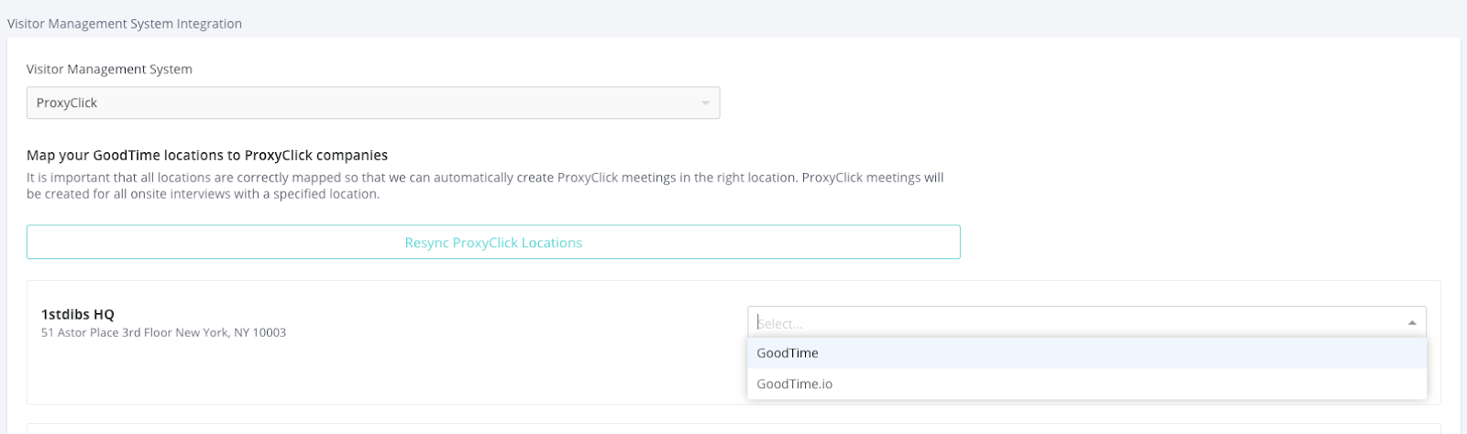Click the partially visible location card at bottom

click(x=733, y=429)
